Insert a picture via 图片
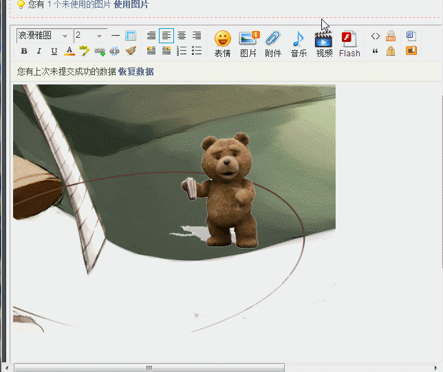 pos(248,44)
